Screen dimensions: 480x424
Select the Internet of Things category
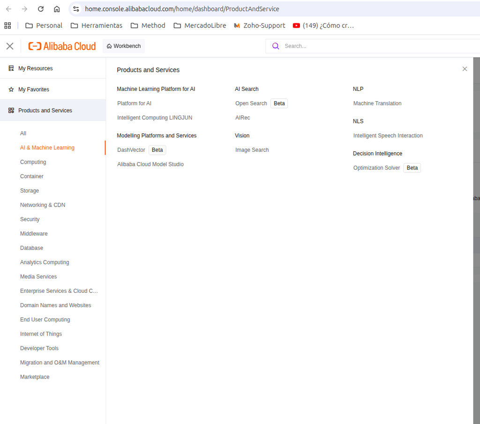coord(41,334)
